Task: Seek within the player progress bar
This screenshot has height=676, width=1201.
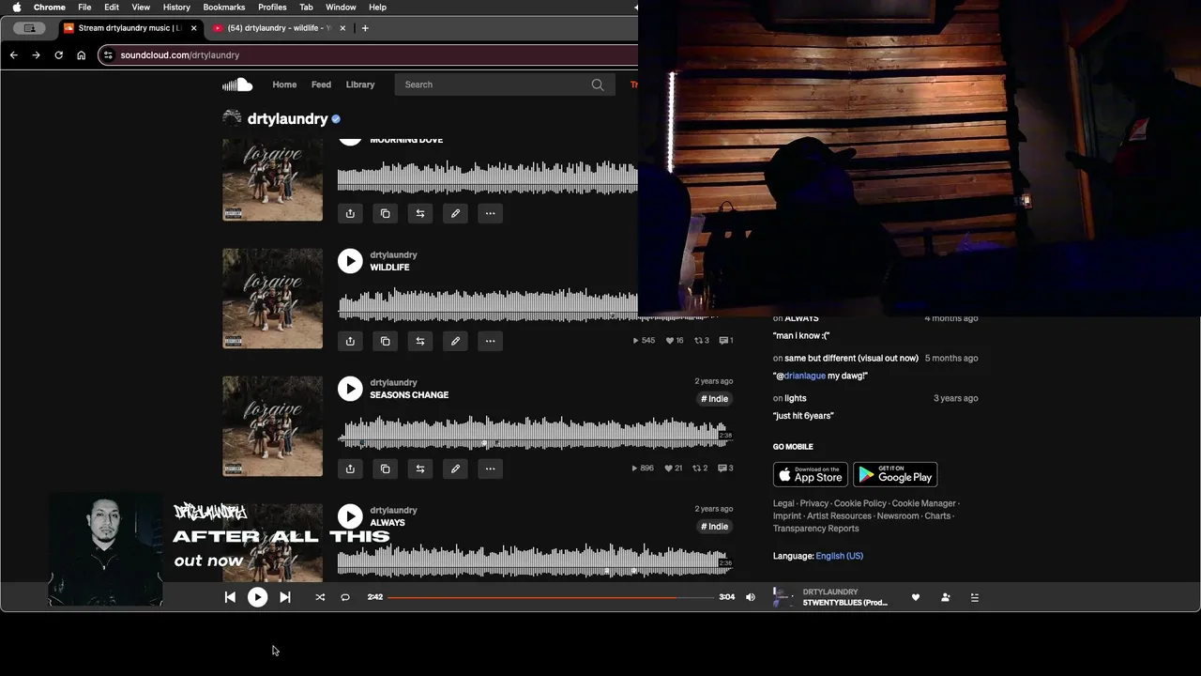Action: point(552,597)
